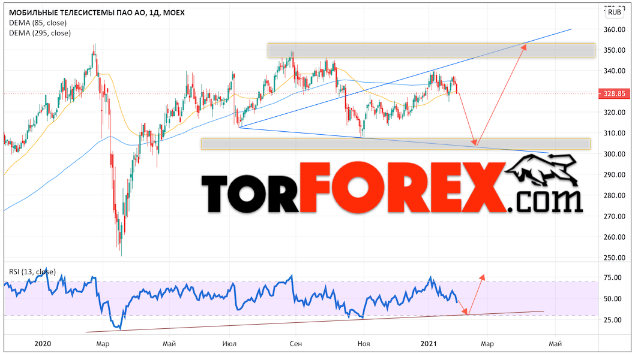The image size is (635, 354).
Task: Select the upper gray resistance zone rectangle
Action: coord(432,50)
